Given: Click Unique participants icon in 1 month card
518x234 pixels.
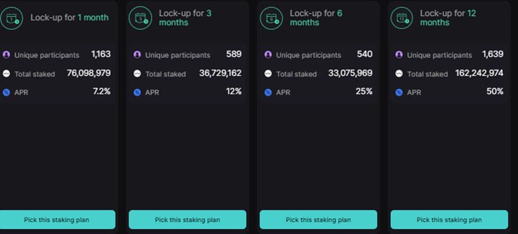Looking at the screenshot, I should (x=6, y=55).
